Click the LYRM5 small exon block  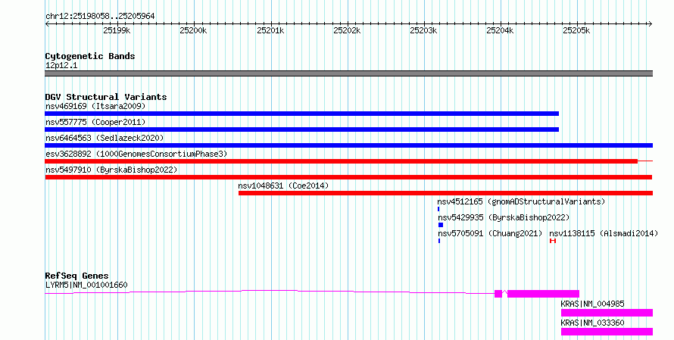pyautogui.click(x=498, y=294)
